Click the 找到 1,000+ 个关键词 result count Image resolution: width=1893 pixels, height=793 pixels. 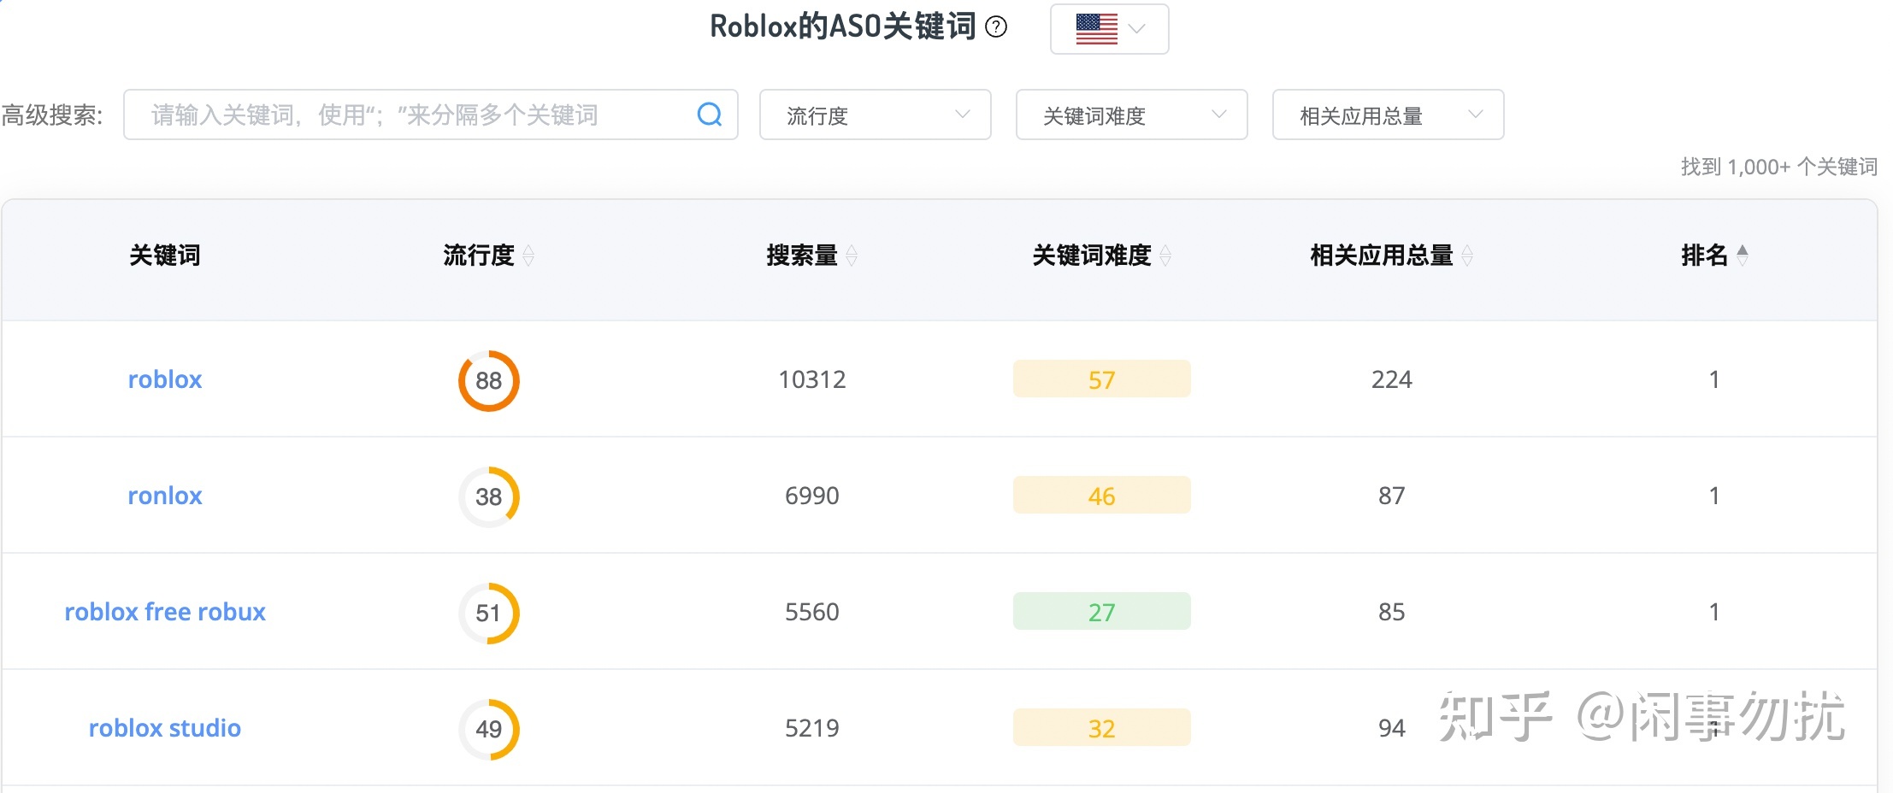tap(1778, 167)
